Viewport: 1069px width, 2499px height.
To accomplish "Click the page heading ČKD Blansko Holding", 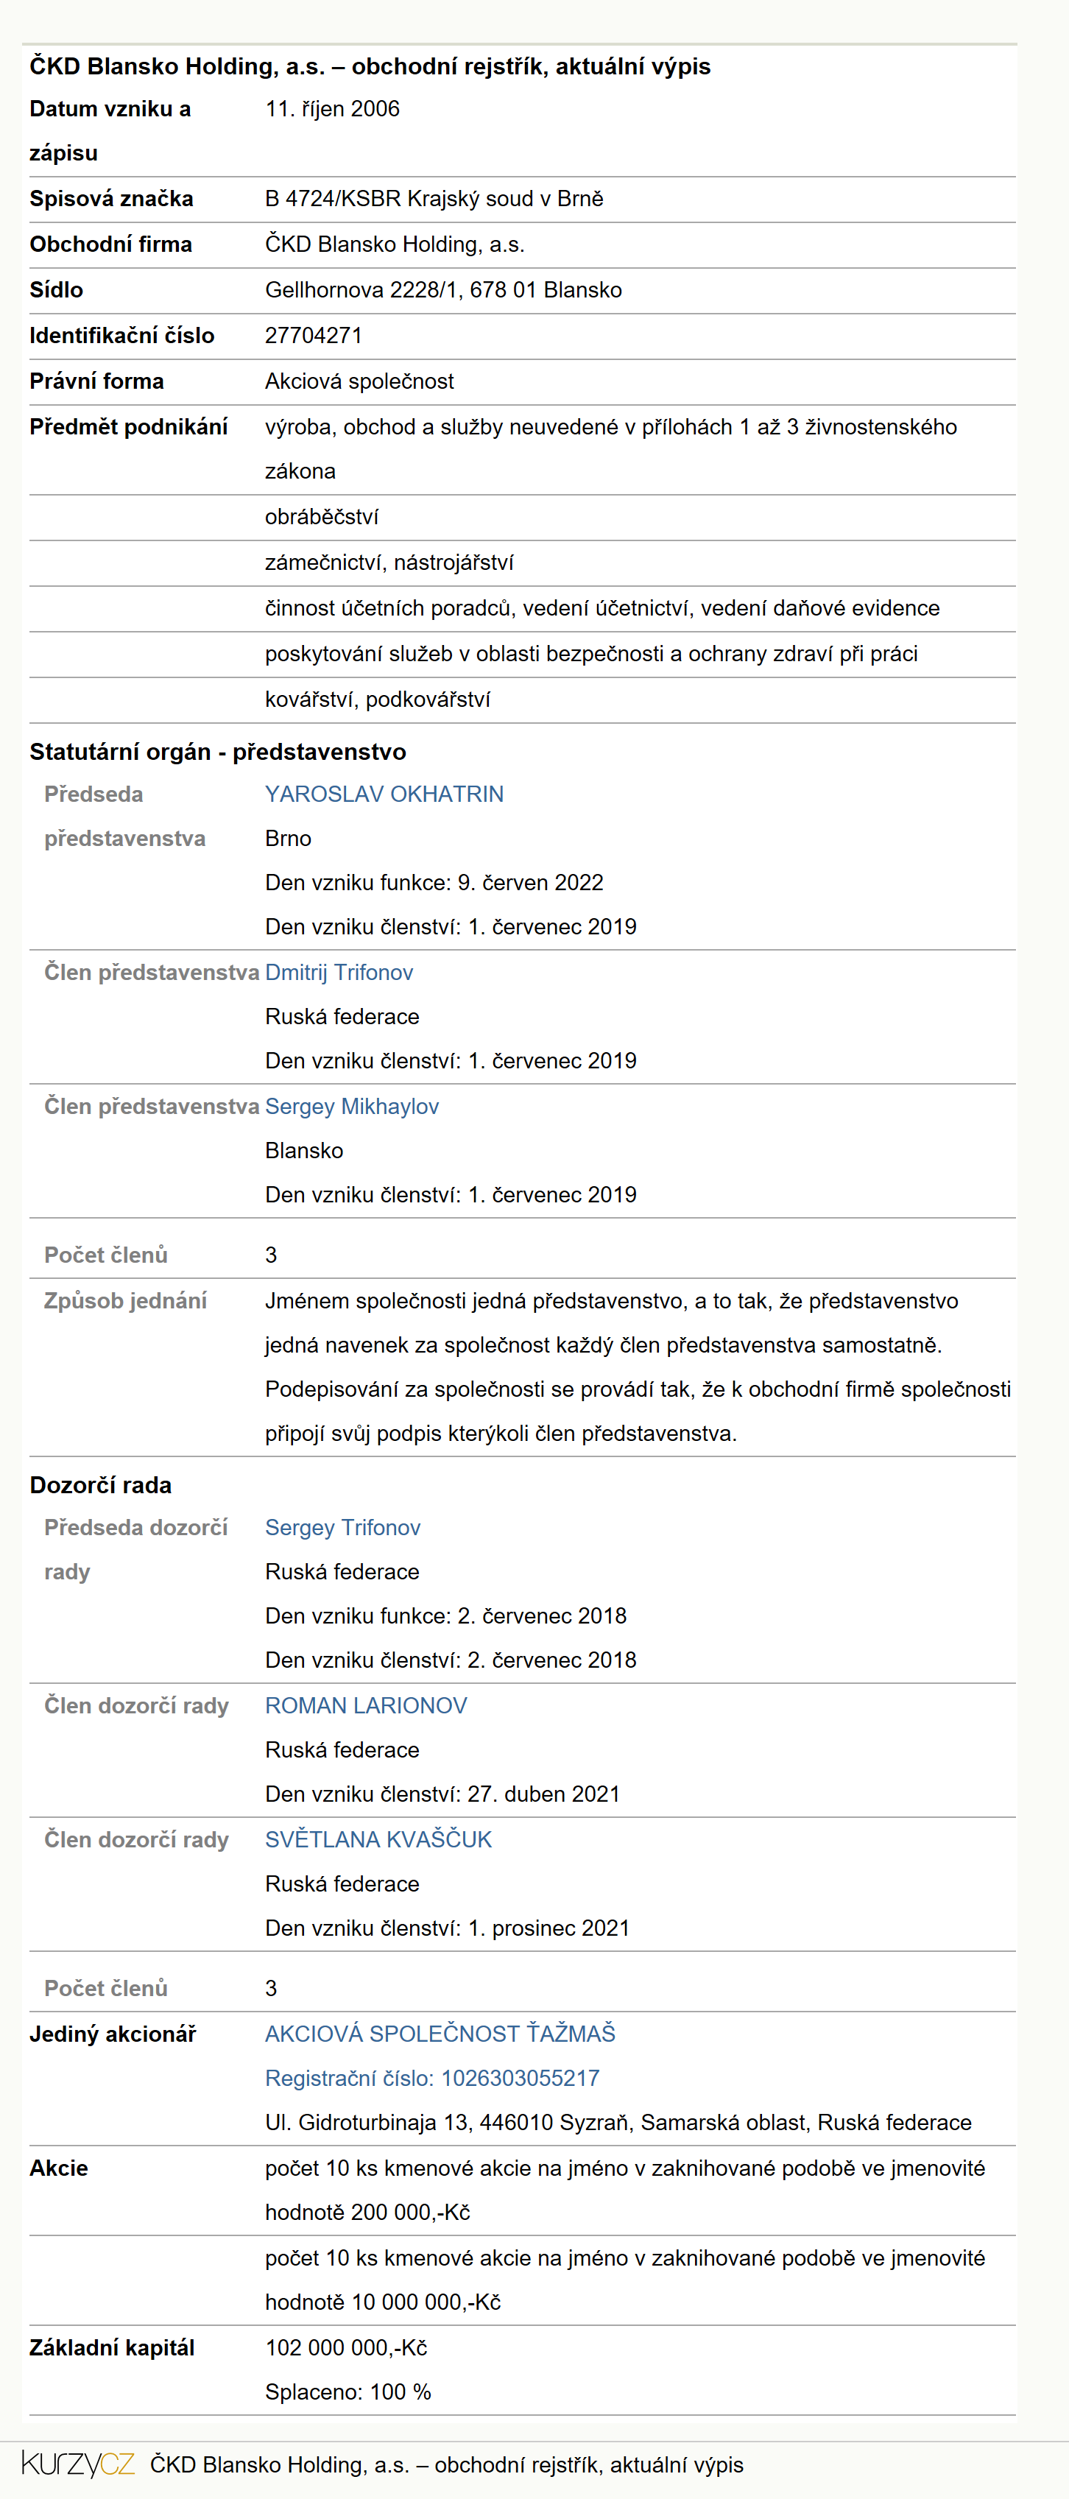I will click(x=370, y=66).
